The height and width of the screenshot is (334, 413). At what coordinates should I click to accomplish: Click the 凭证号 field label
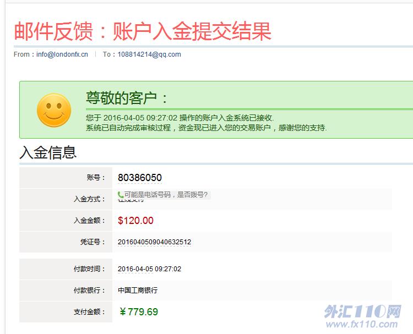click(93, 242)
